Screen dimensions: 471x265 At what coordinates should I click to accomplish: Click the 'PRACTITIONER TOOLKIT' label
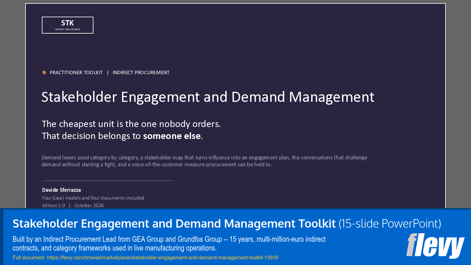(x=76, y=73)
